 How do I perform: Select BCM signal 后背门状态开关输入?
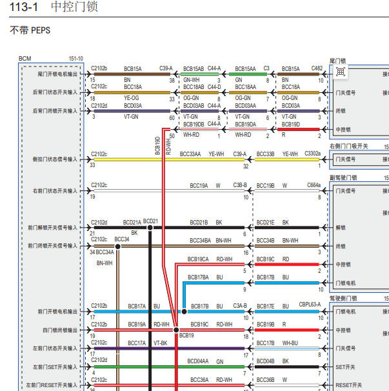[x=55, y=92]
